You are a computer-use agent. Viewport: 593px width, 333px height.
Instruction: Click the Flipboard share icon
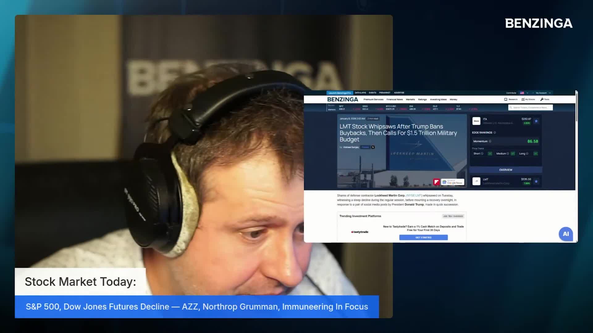[436, 182]
